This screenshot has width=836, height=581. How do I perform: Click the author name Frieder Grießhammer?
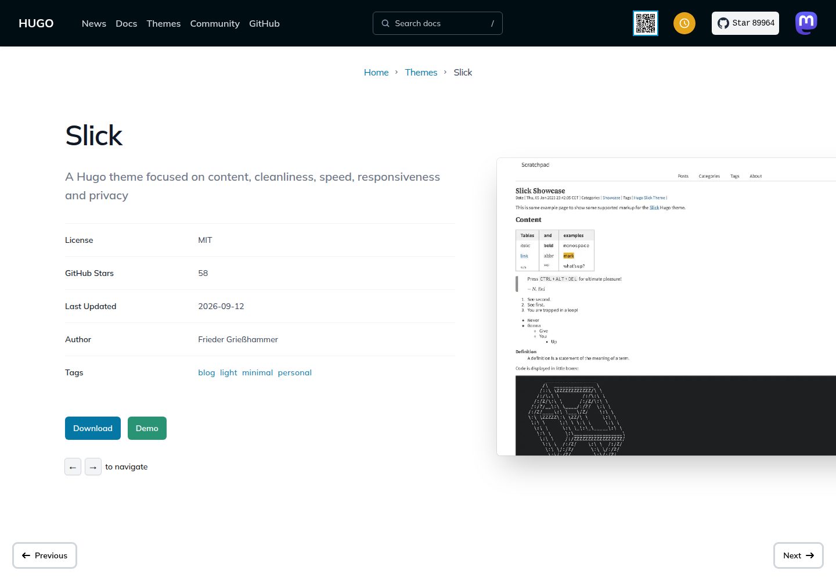(238, 339)
